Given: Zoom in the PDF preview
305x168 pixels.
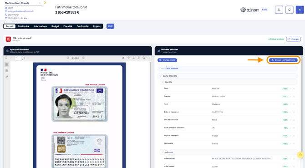Looking at the screenshot, I should click(83, 58).
